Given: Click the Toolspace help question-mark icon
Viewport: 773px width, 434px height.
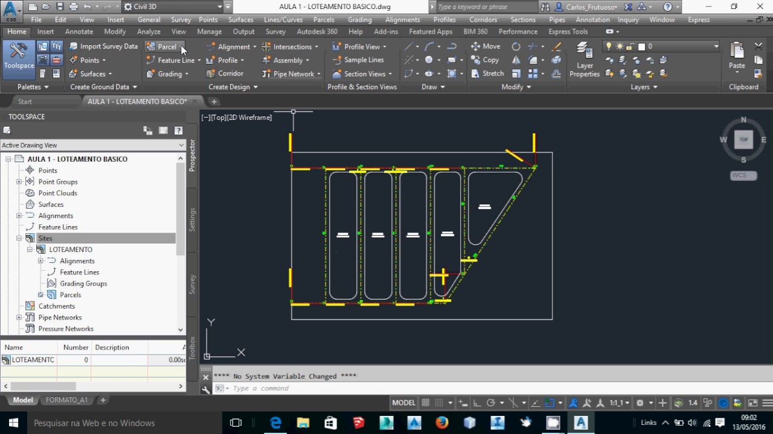Looking at the screenshot, I should [x=178, y=130].
